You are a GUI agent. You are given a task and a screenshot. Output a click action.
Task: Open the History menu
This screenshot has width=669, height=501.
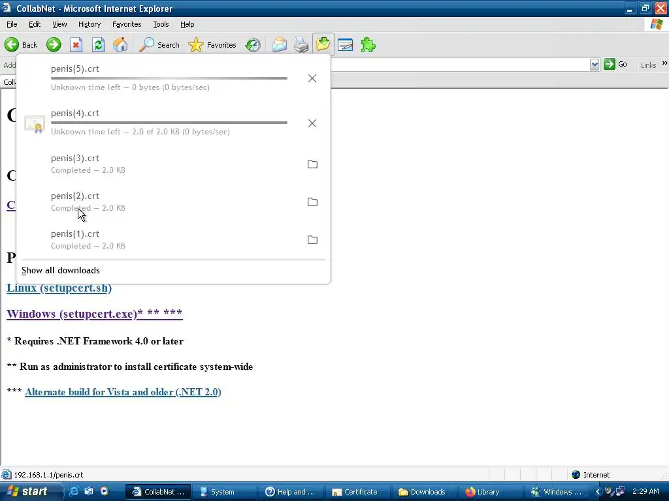click(x=89, y=24)
